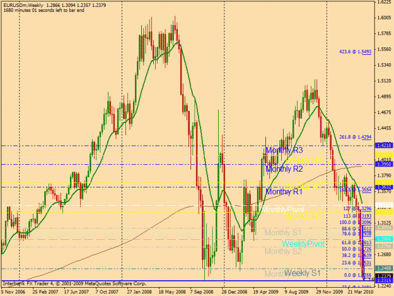
Task: Click the 'Weekly S1' level label
Action: [303, 273]
